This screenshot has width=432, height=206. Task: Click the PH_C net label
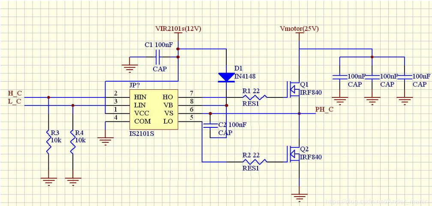pos(324,109)
